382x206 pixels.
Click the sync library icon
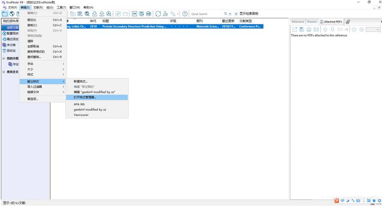coord(158,14)
